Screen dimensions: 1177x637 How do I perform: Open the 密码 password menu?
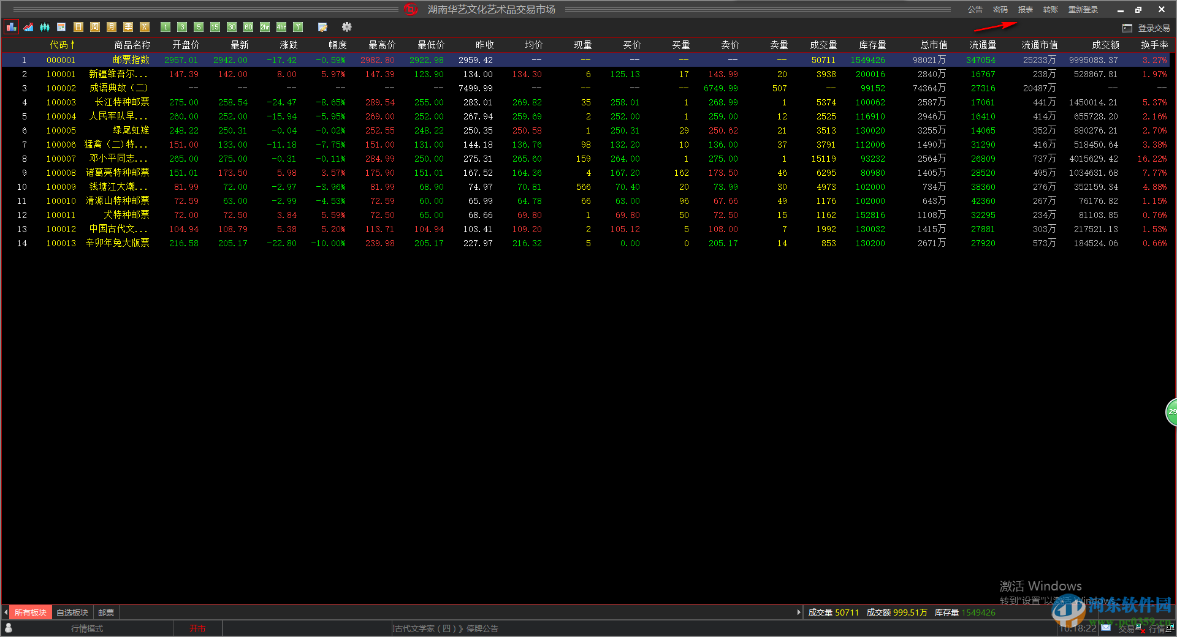(x=1000, y=10)
